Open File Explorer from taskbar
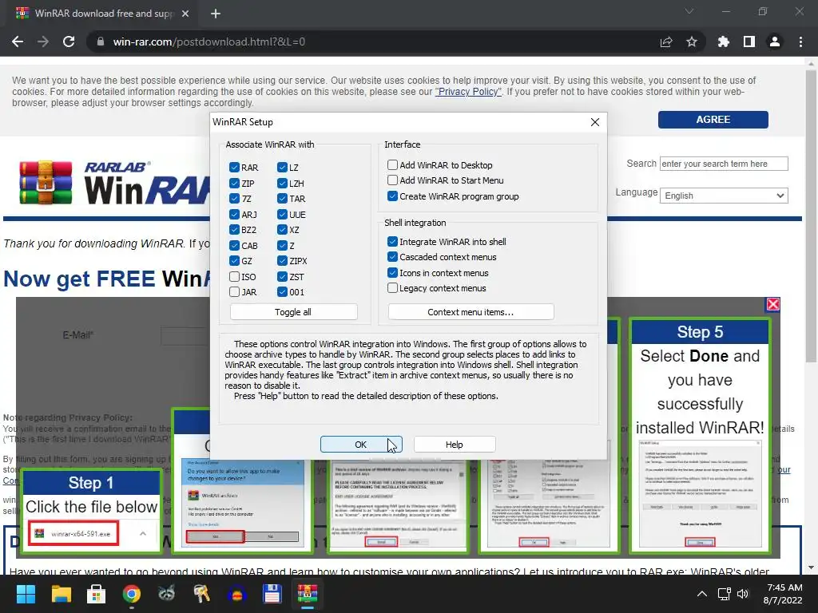This screenshot has height=613, width=818. (61, 594)
